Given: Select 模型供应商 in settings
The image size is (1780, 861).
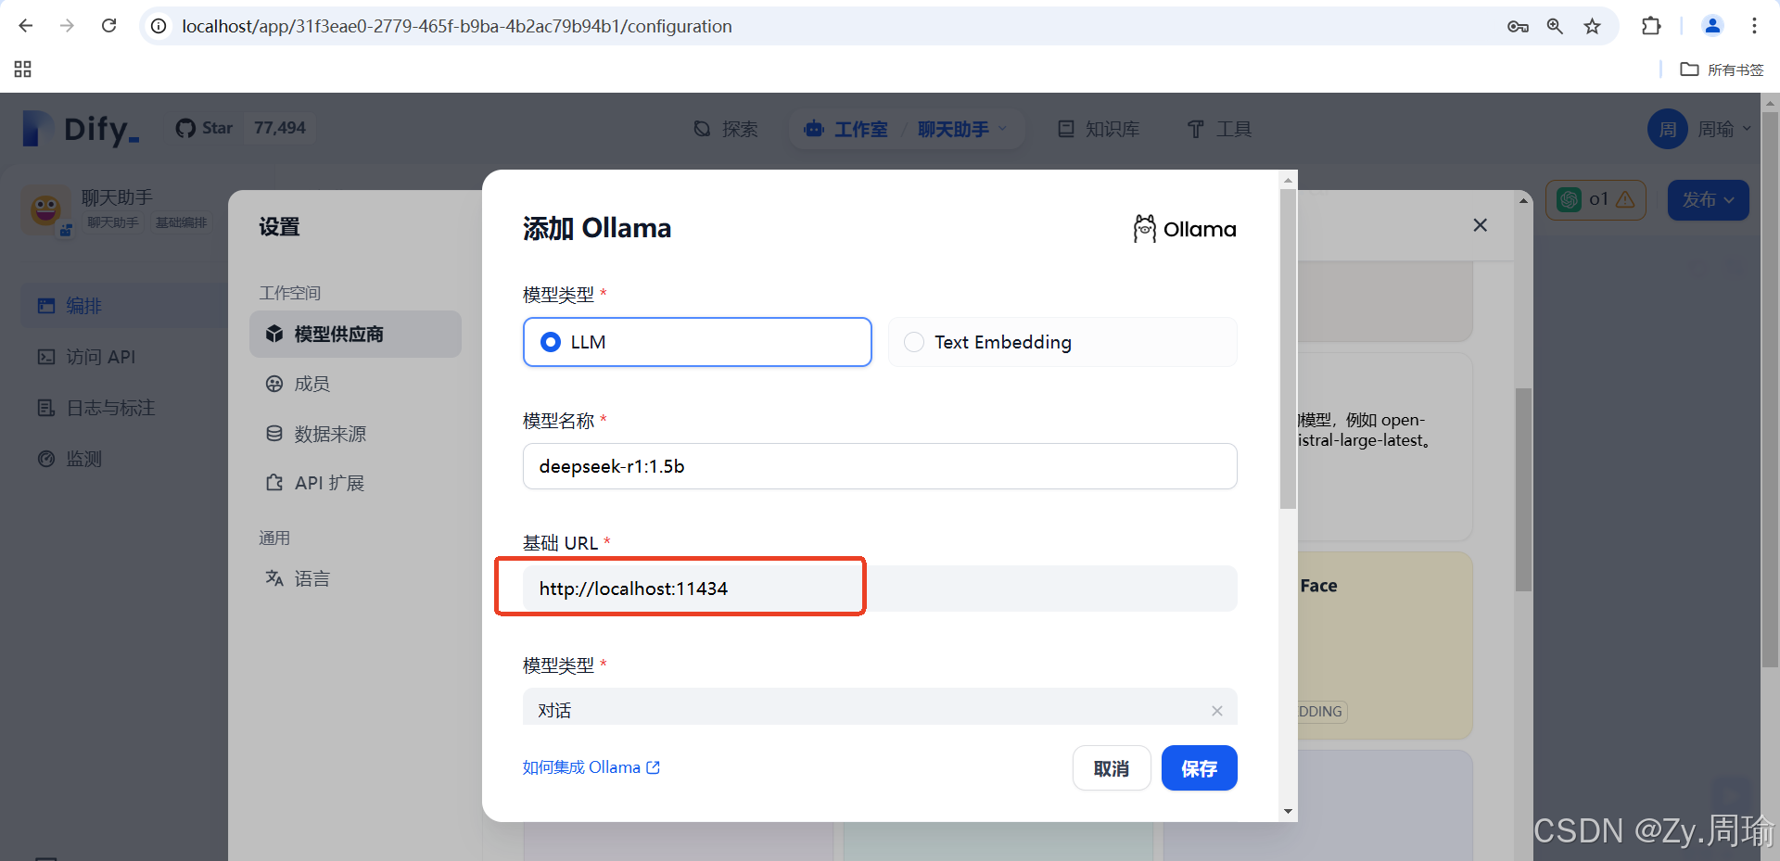Looking at the screenshot, I should coord(355,334).
